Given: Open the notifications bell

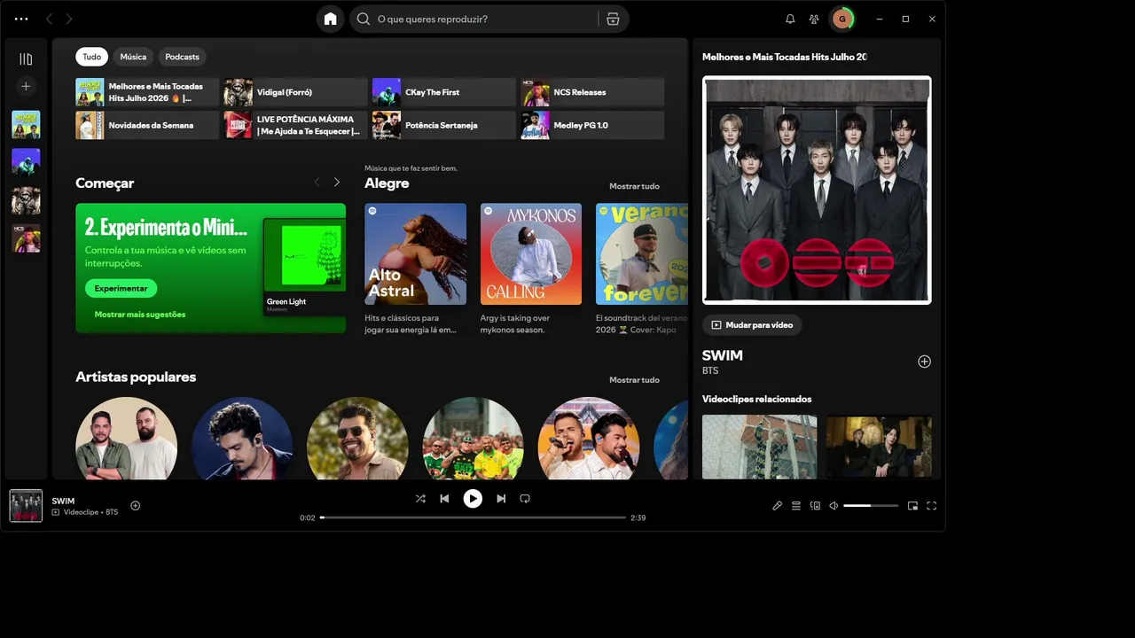Looking at the screenshot, I should pyautogui.click(x=790, y=19).
